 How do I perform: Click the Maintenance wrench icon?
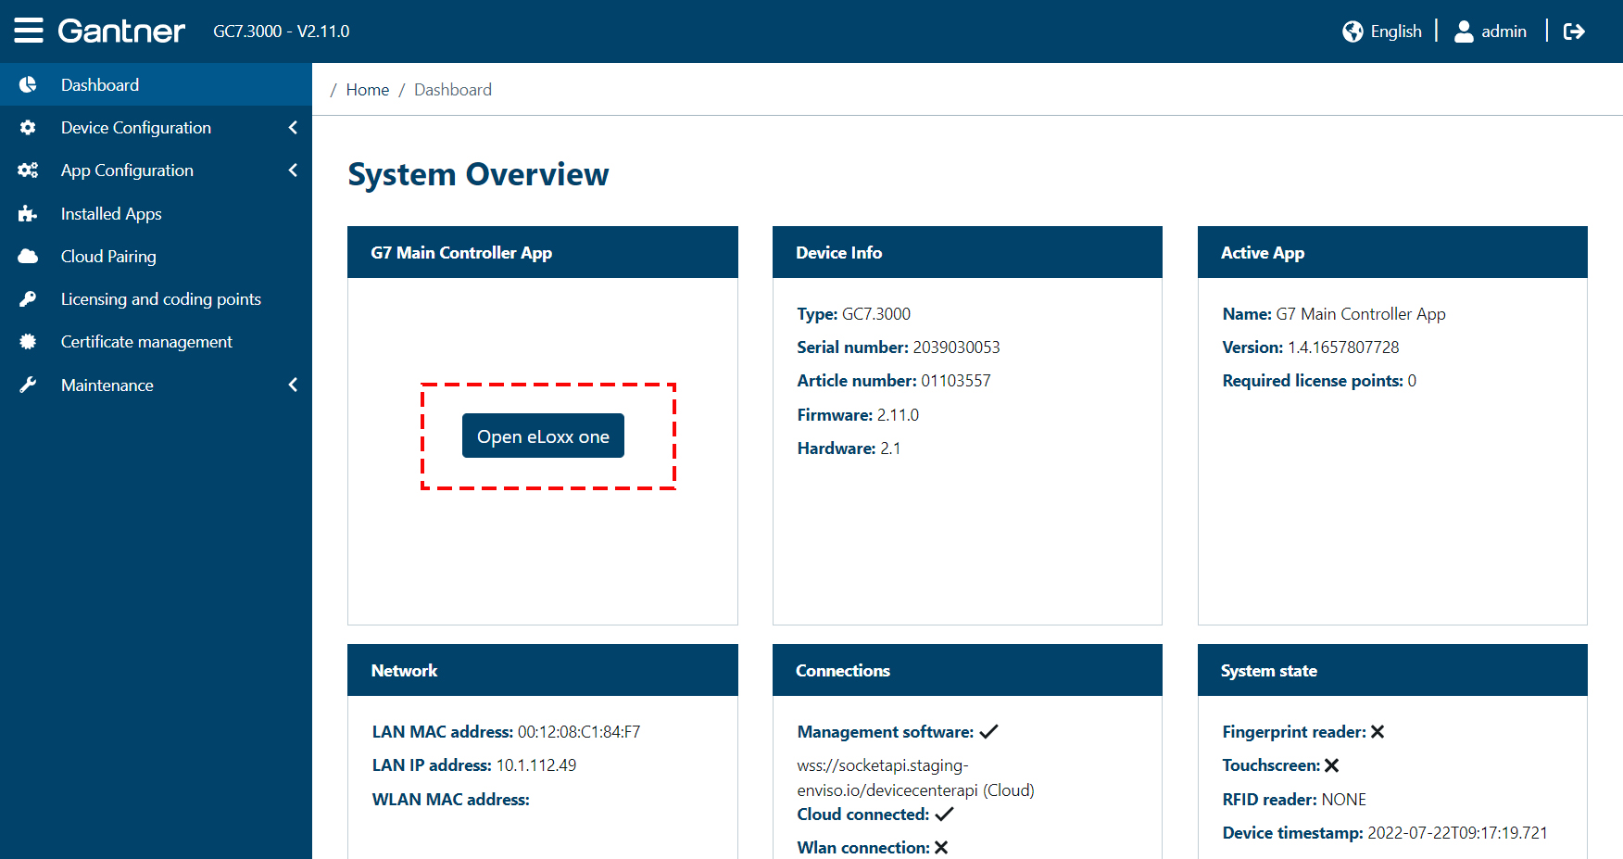(x=28, y=385)
